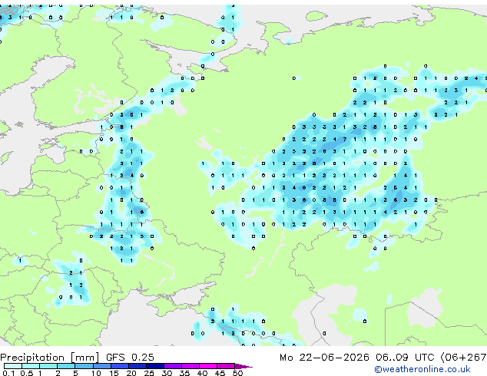
Task: Click the 0.1–0.5 mm legend color box
Action: pos(13,366)
